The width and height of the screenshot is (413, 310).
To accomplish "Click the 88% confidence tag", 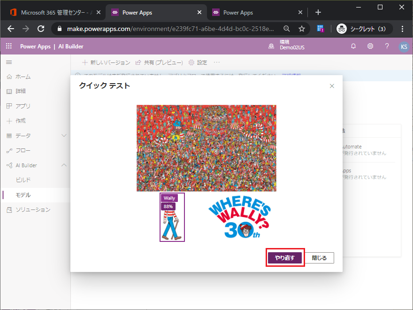I will (x=168, y=206).
